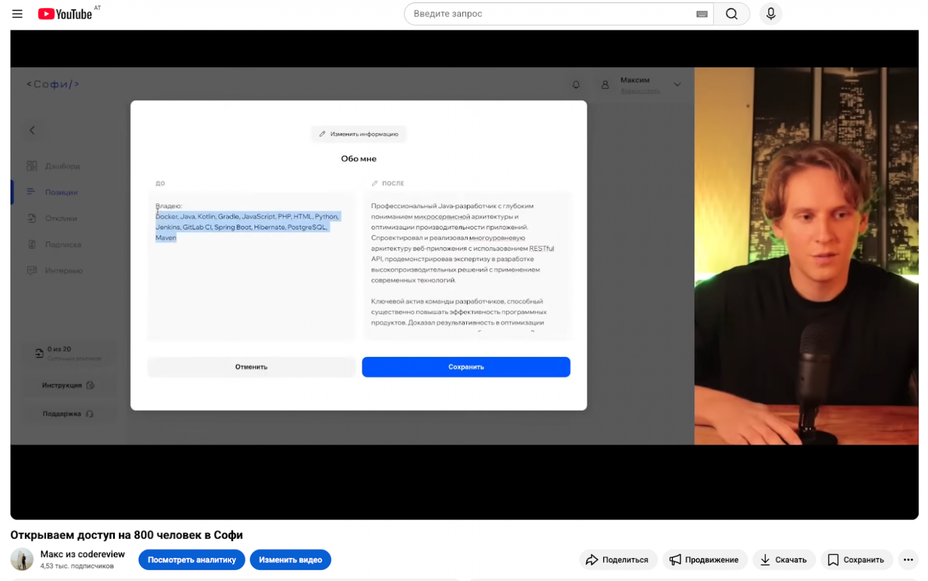The image size is (928, 581).
Task: Click 'Изменить информацию' in the dialog
Action: pyautogui.click(x=359, y=134)
